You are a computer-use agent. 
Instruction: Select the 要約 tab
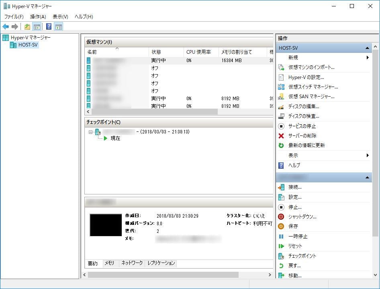coord(92,263)
